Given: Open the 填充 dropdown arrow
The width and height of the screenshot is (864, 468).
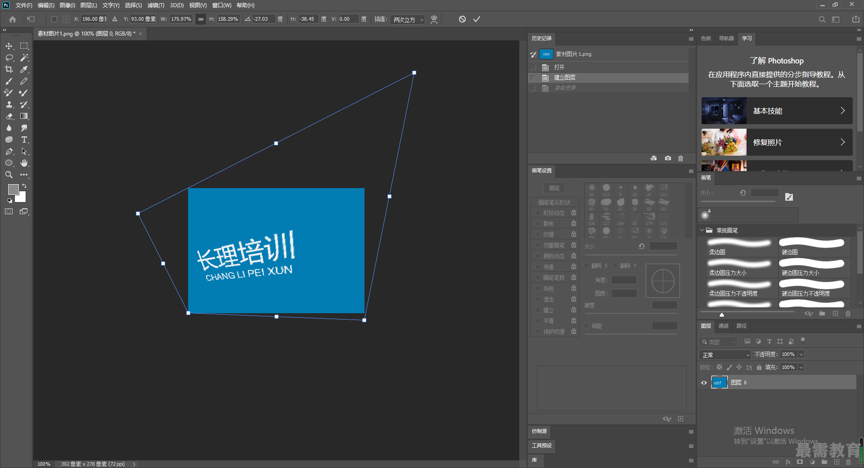Looking at the screenshot, I should tap(801, 368).
